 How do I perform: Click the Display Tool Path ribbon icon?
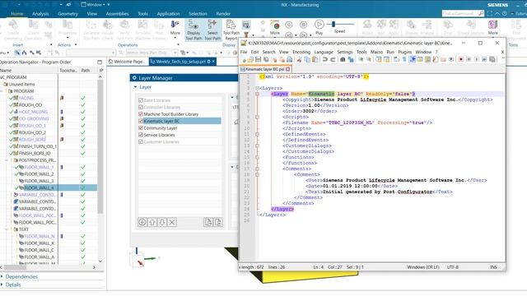click(x=194, y=30)
